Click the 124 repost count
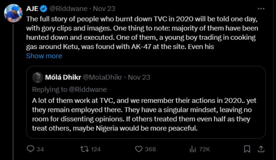This screenshot has height=160, width=276. pos(95,149)
